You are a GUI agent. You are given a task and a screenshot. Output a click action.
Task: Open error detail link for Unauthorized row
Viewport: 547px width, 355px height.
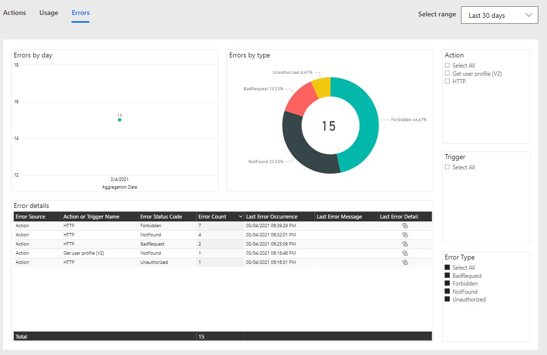point(404,262)
